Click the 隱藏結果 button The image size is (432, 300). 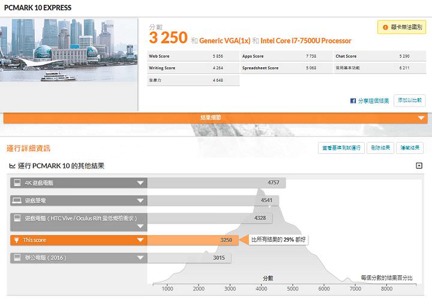410,148
